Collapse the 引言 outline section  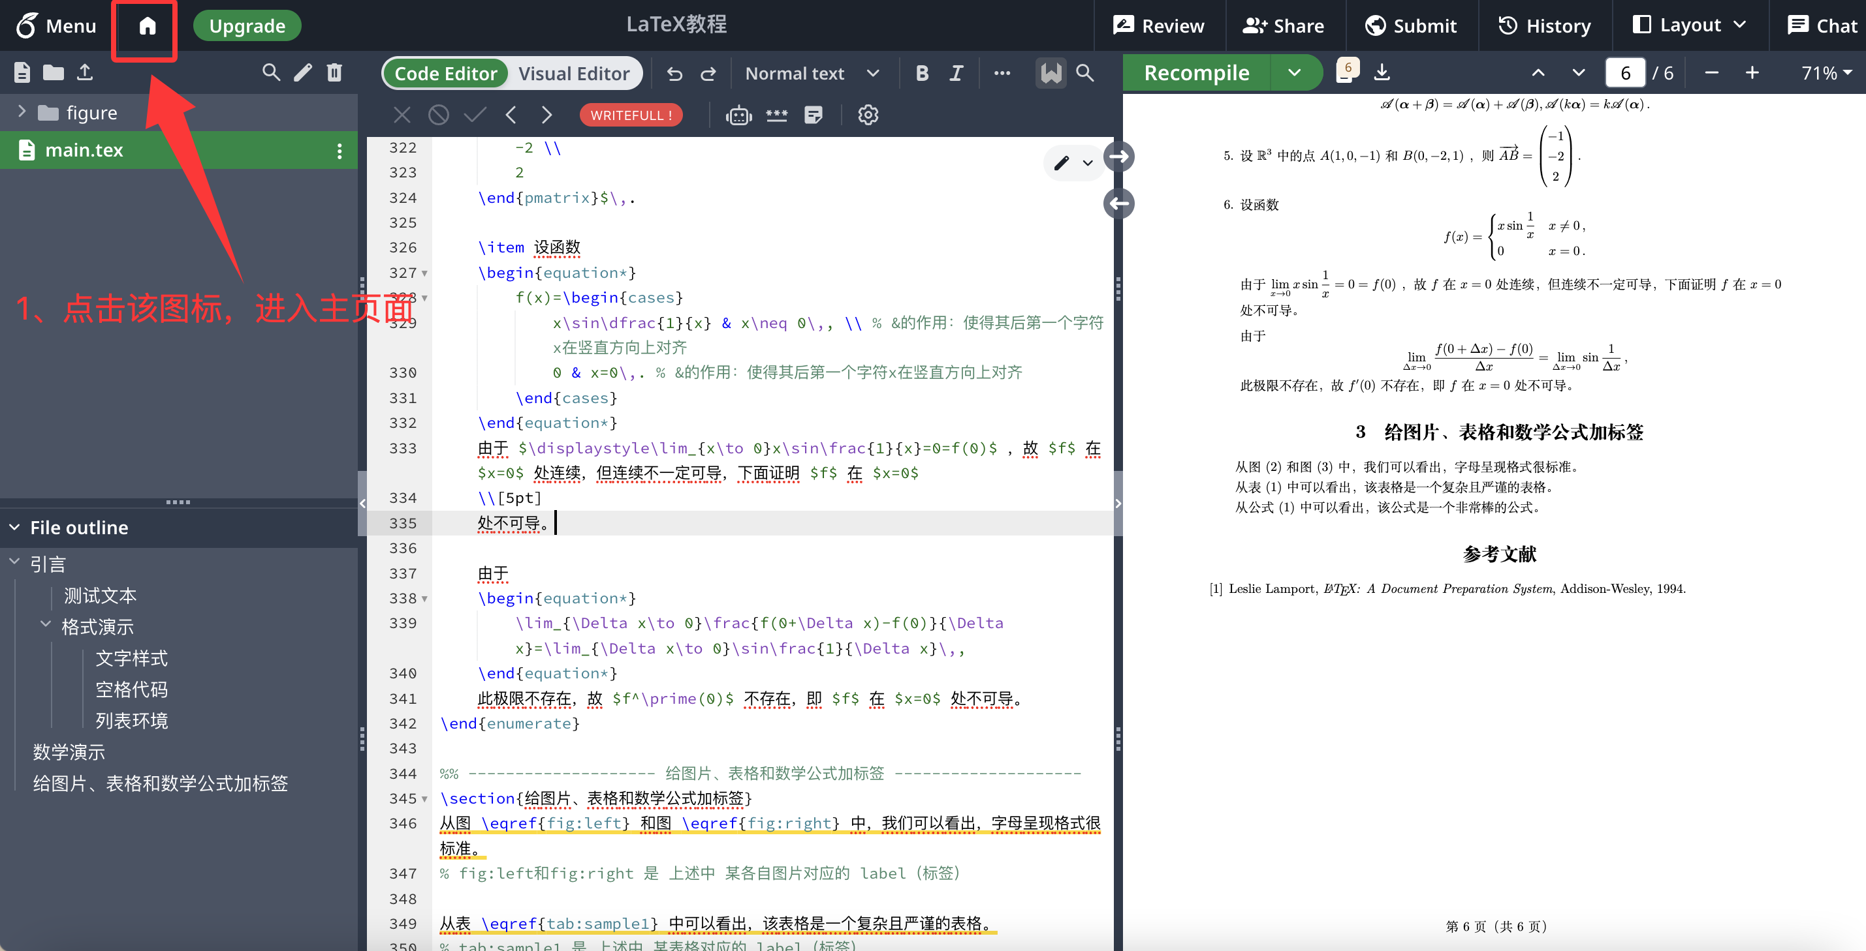pyautogui.click(x=14, y=562)
